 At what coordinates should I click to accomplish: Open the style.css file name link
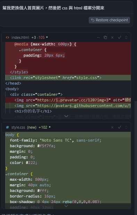18,127
